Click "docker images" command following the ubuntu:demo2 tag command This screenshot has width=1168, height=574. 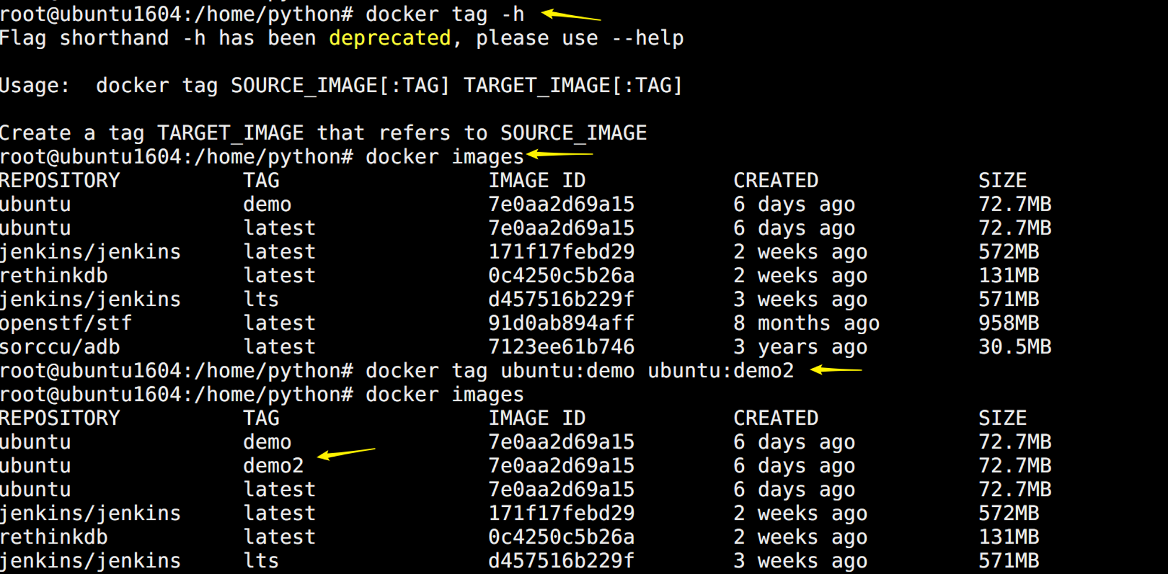[444, 395]
